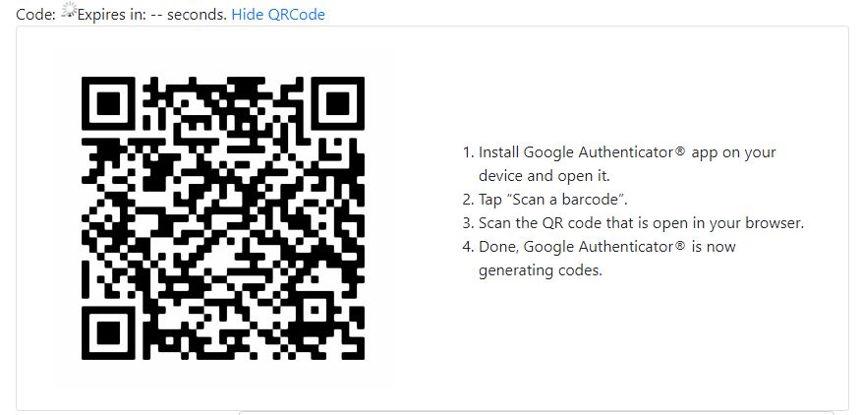Click the "generating codes." text line

pos(541,270)
